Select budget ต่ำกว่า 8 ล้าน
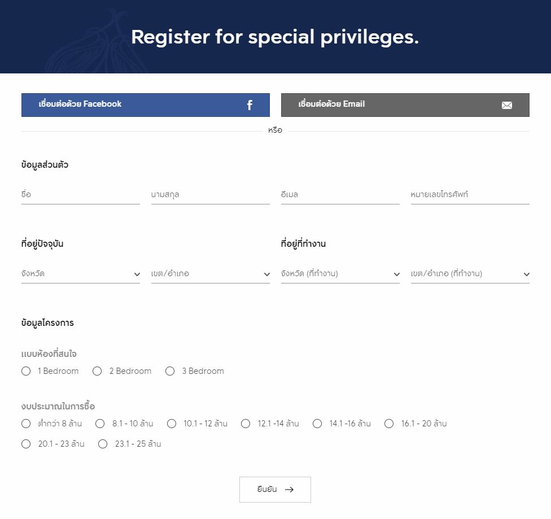Image resolution: width=551 pixels, height=519 pixels. coord(26,424)
